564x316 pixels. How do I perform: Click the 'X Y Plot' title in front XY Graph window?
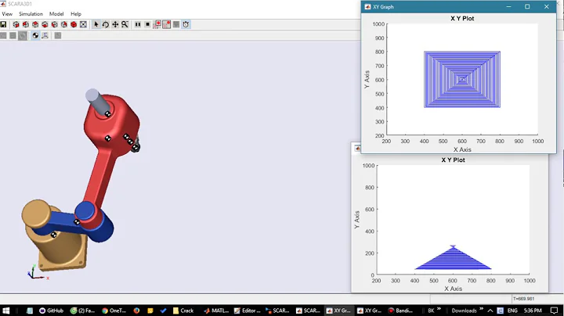tap(462, 19)
